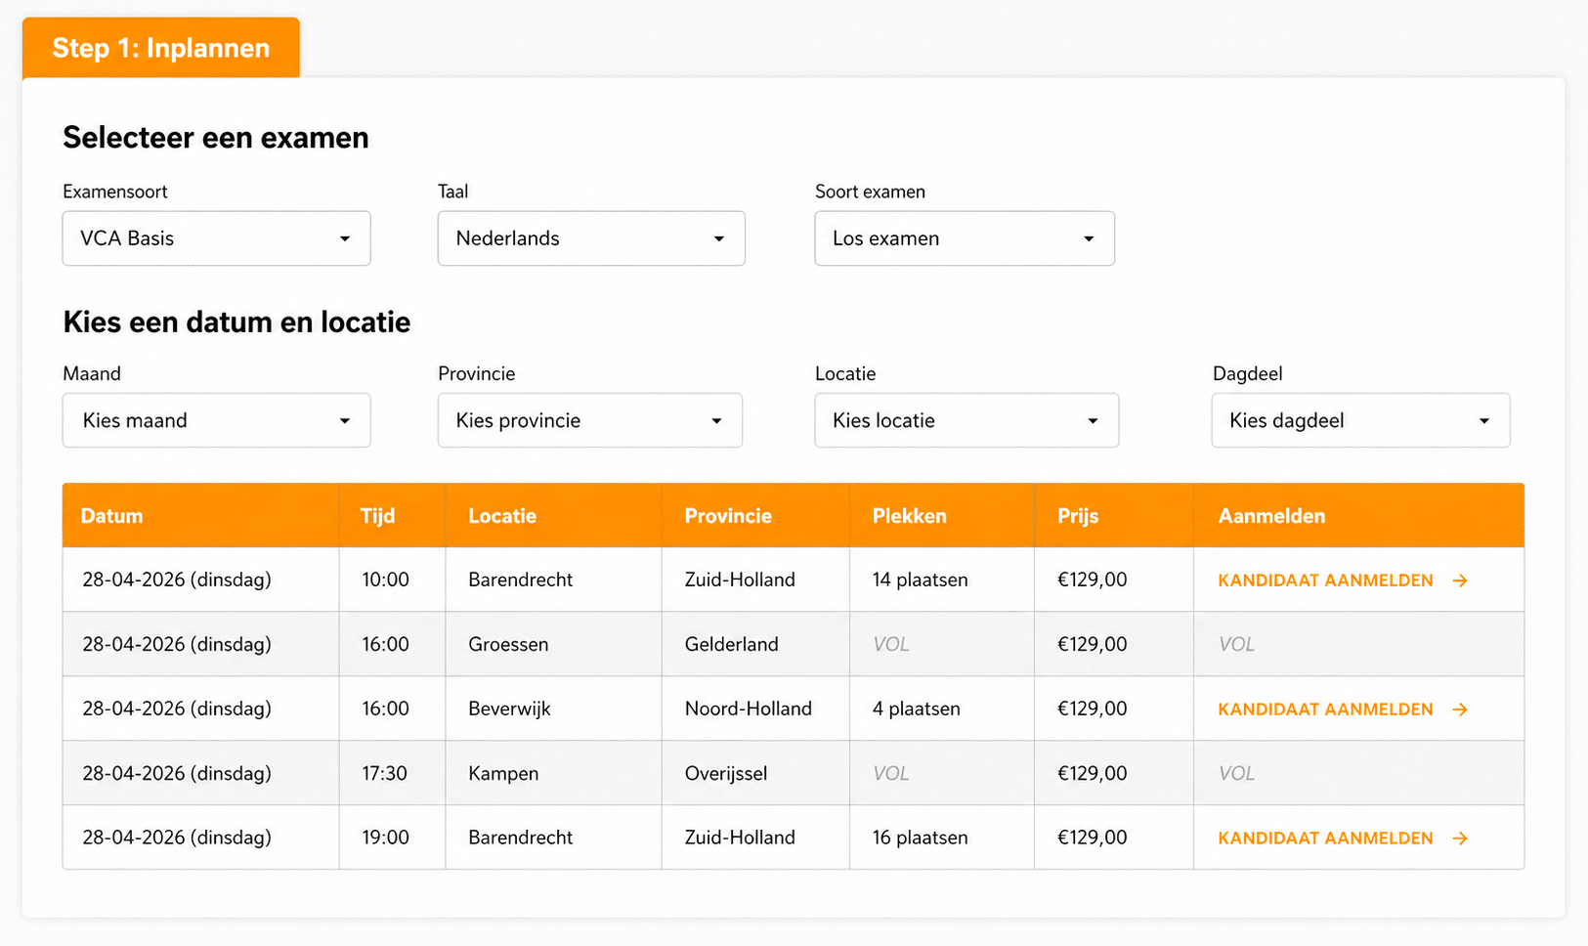1588x946 pixels.
Task: Select the Groessen 16:00 exam row
Action: coord(508,644)
